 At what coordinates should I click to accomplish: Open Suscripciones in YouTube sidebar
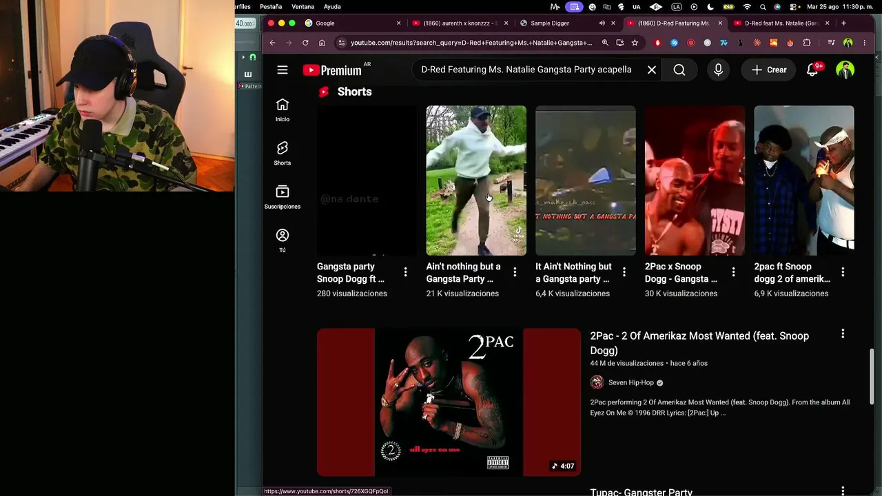283,197
